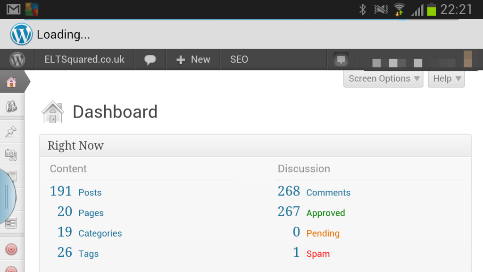
Task: Open the Media icon in sidebar
Action: click(x=11, y=155)
